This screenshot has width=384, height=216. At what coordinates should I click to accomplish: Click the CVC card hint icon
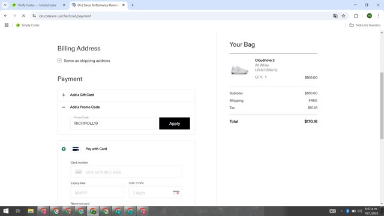click(176, 193)
